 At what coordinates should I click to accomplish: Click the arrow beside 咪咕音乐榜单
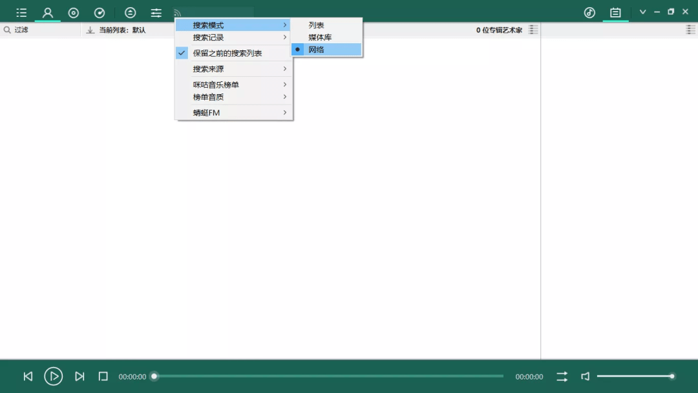(x=285, y=85)
